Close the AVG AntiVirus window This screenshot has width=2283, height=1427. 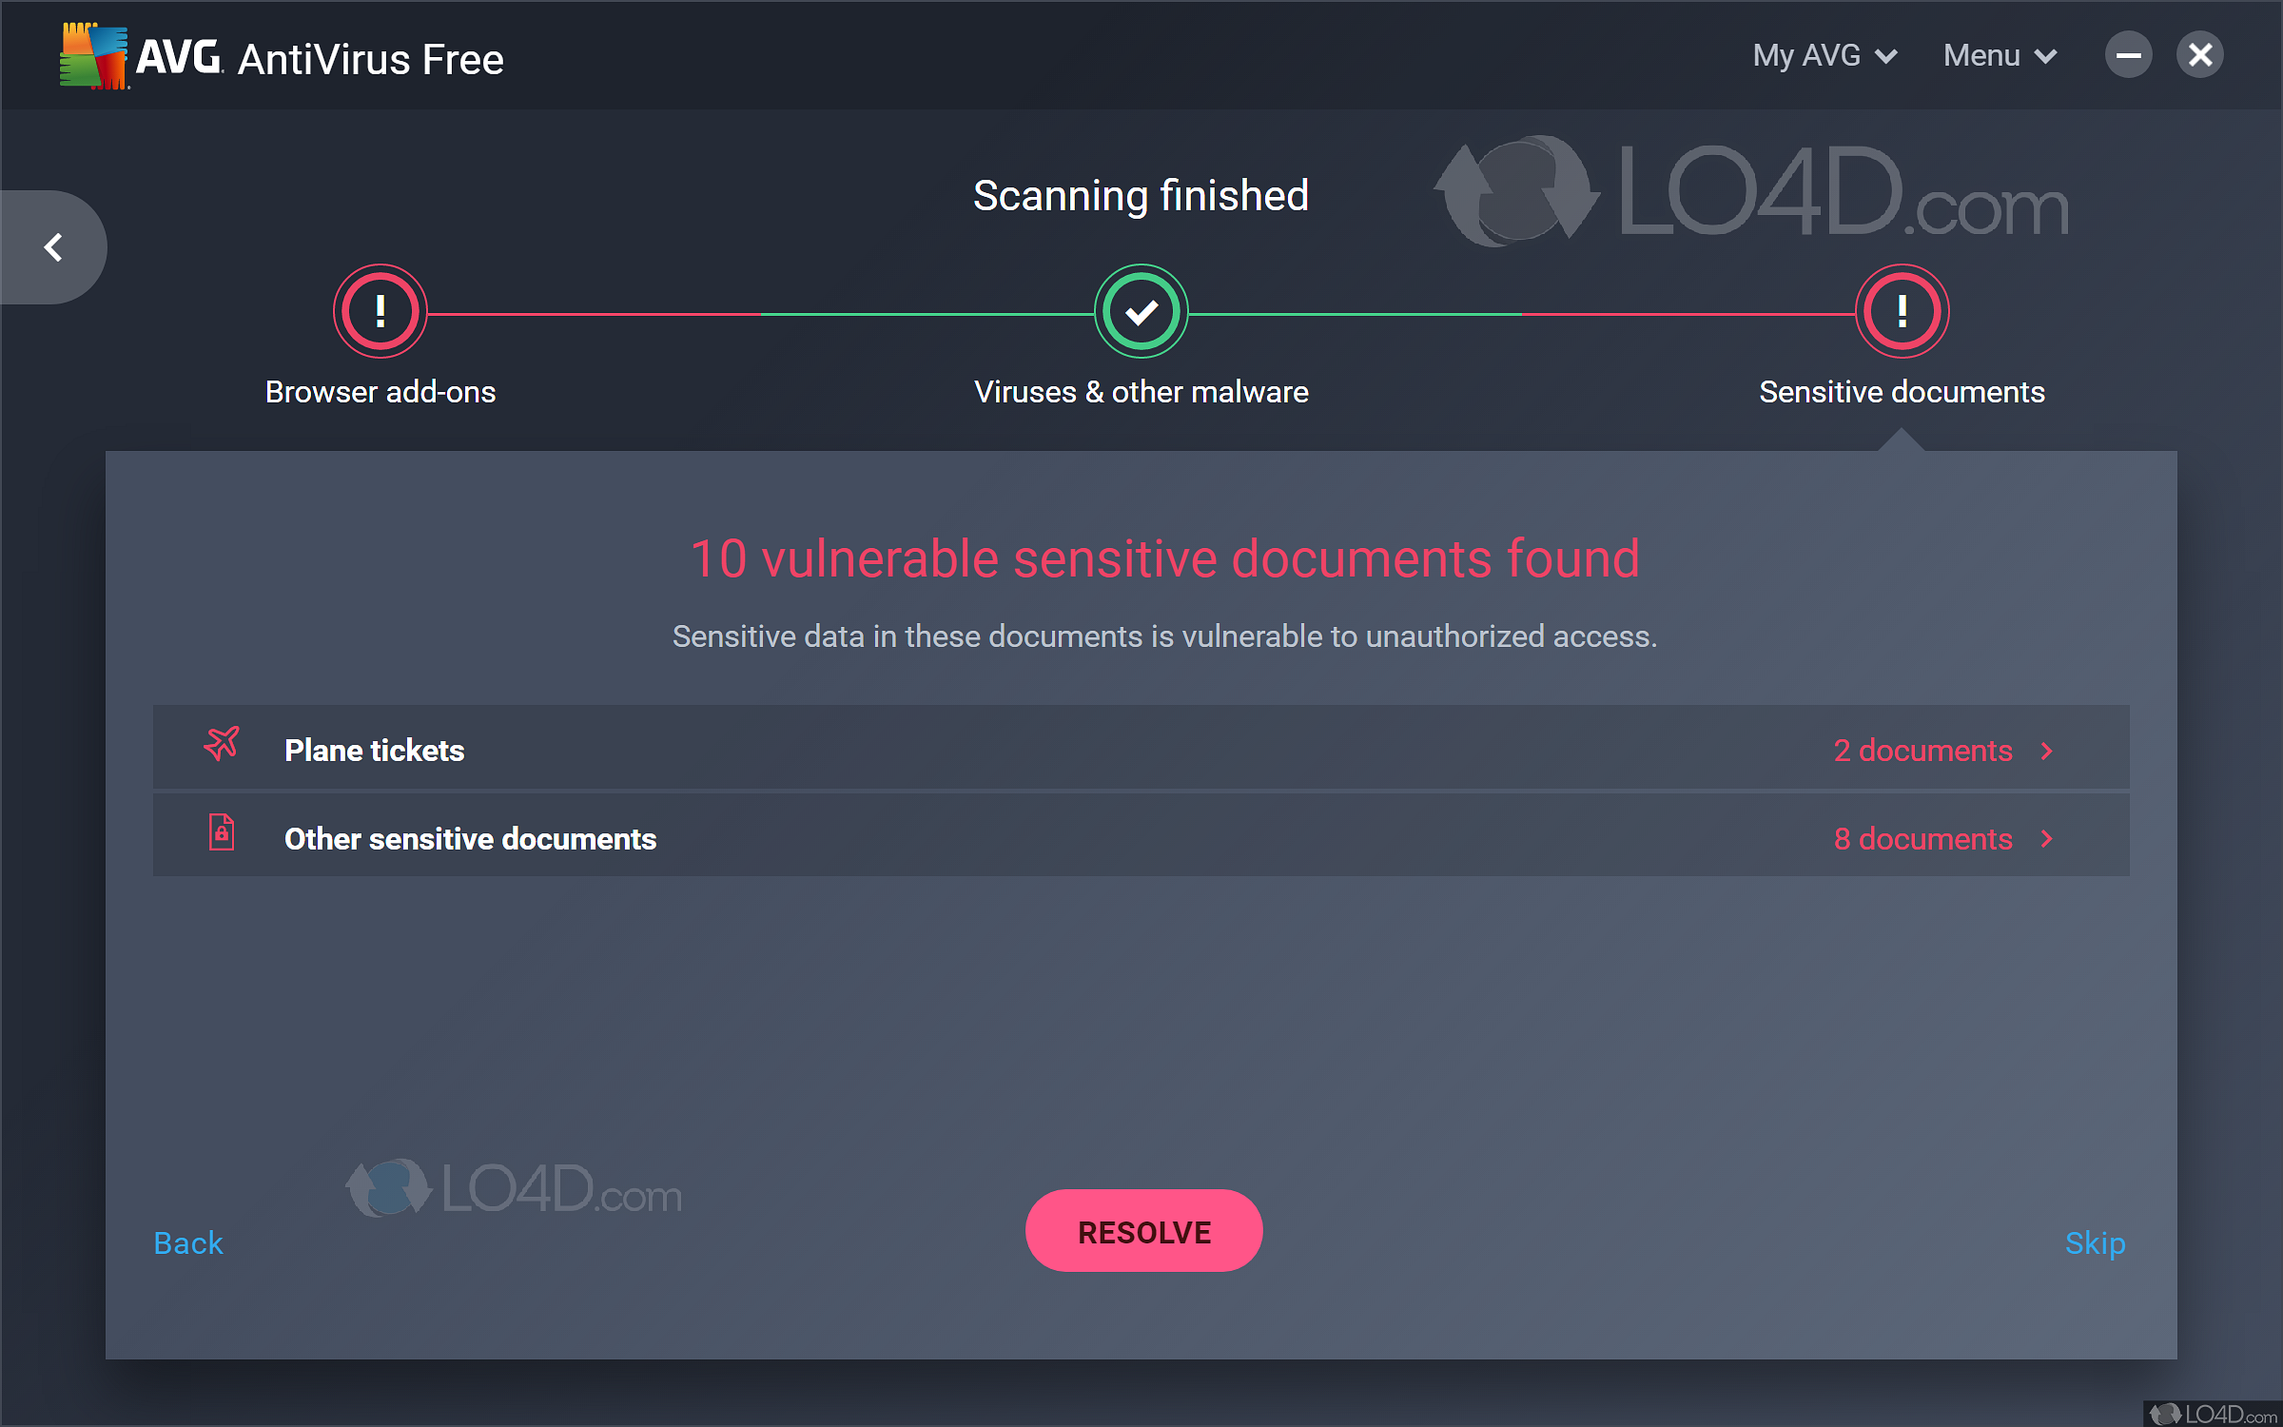coord(2199,55)
